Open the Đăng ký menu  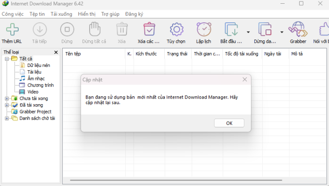(134, 14)
